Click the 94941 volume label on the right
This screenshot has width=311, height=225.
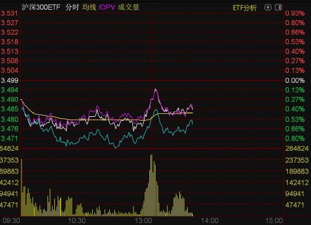pos(295,194)
